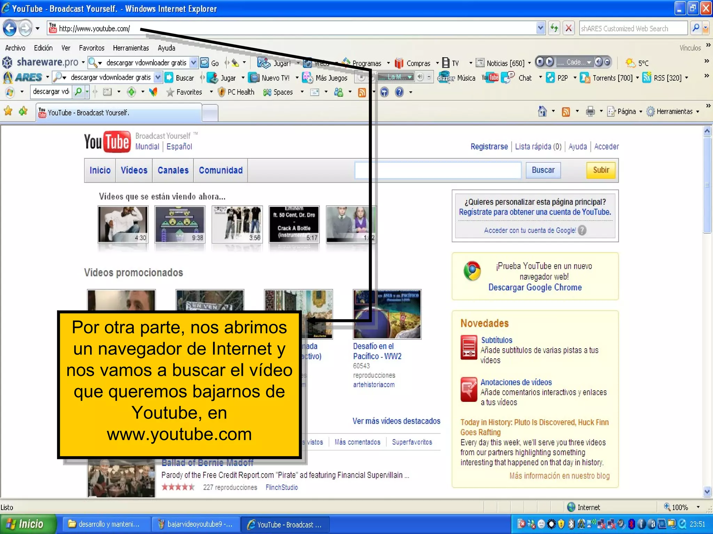Click the yellow Subir button

tap(601, 170)
